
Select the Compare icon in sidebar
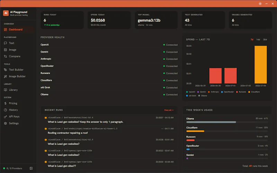point(6,56)
